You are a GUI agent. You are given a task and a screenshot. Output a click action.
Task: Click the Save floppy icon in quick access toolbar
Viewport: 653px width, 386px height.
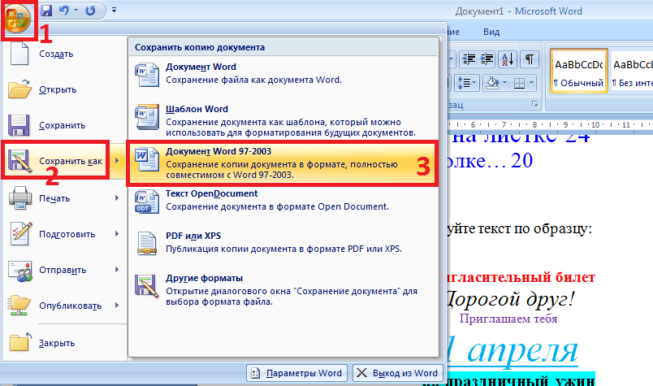pyautogui.click(x=46, y=11)
